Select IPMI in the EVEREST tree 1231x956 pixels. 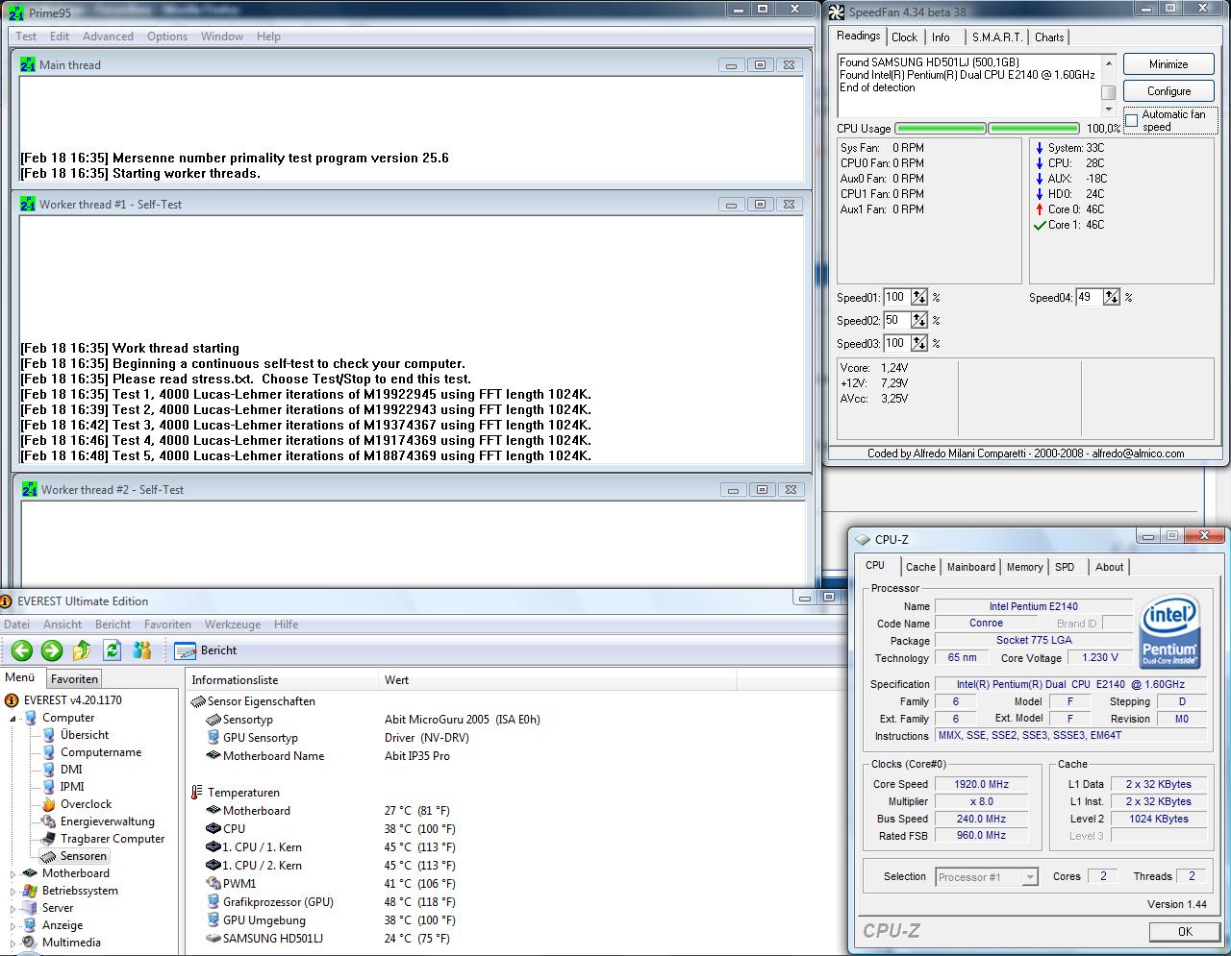coord(72,787)
